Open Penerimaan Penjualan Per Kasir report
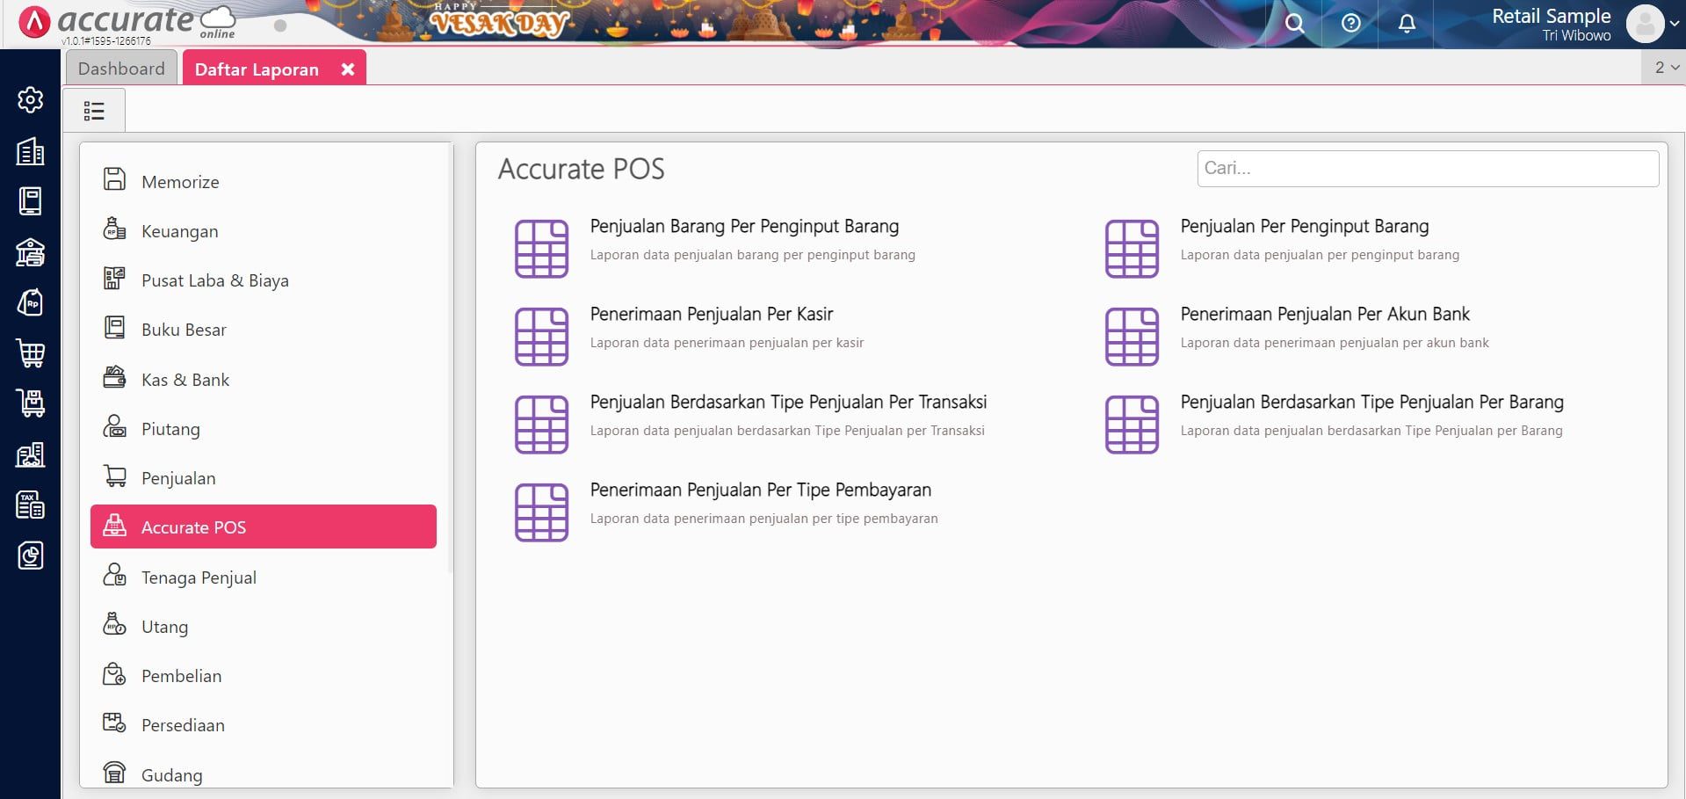 pos(711,315)
